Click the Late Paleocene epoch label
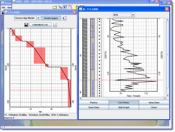Image resolution: width=175 pixels, height=132 pixels. point(93,89)
